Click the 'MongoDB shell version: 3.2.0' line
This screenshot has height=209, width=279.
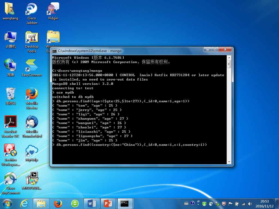(83, 84)
